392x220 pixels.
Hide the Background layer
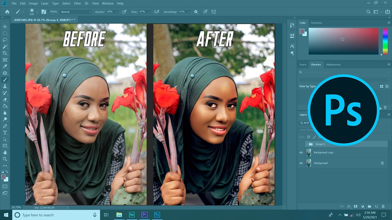tap(301, 163)
